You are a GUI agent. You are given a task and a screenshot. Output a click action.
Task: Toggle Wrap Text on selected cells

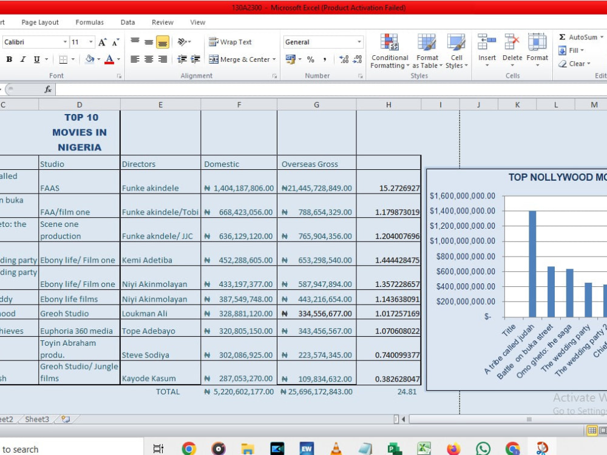click(230, 42)
